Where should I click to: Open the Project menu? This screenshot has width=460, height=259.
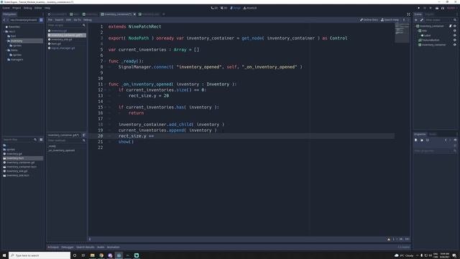click(x=17, y=8)
